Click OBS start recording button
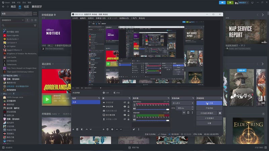The height and width of the screenshot is (151, 269). pyautogui.click(x=209, y=108)
